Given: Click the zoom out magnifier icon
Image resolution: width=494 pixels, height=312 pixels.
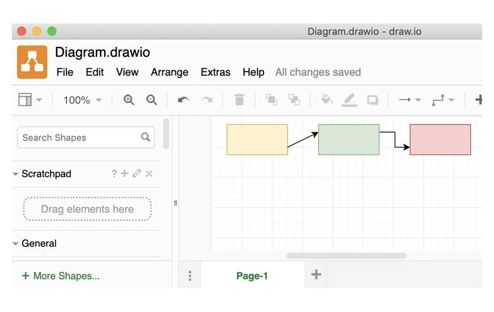Looking at the screenshot, I should click(x=152, y=100).
